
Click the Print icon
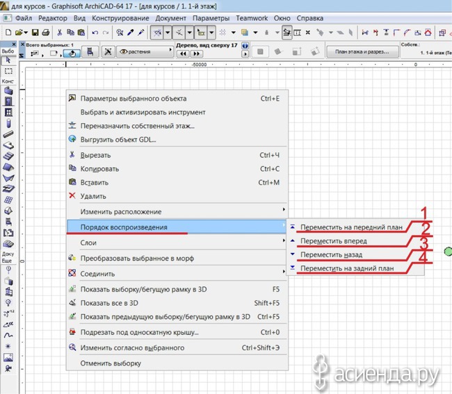click(x=46, y=32)
